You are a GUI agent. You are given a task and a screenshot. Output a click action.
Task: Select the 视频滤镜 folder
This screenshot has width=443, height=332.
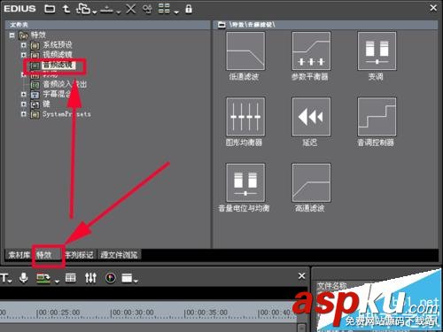pyautogui.click(x=58, y=55)
